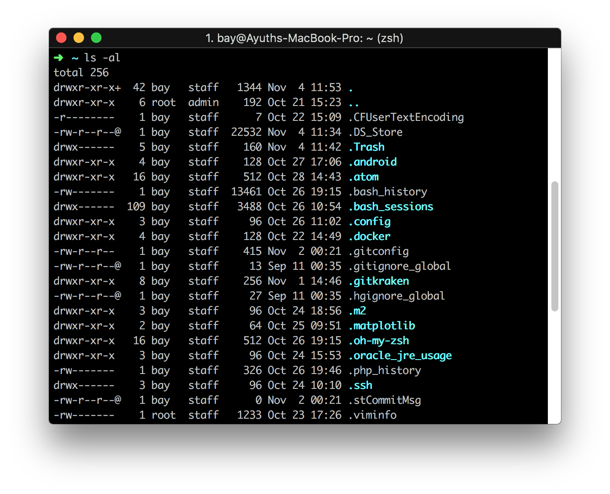Select the .config directory entry
The image size is (610, 494).
click(370, 222)
